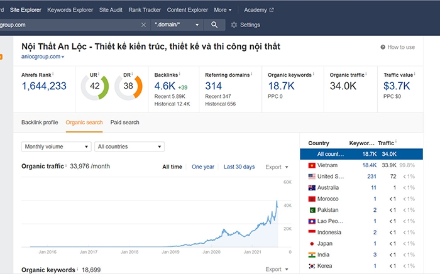Click info icon beside Traffic column
Viewport: 440px width, 274px height.
click(396, 141)
